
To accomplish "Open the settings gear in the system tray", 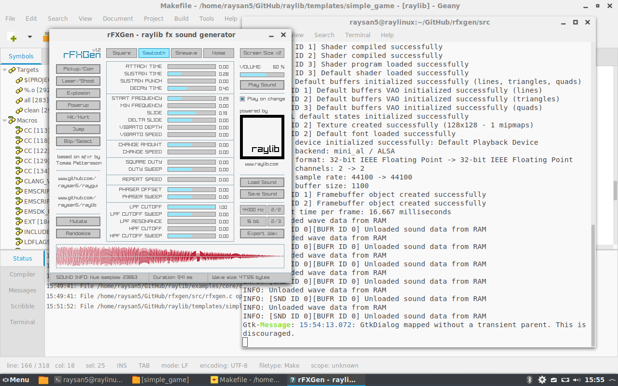I will click(x=542, y=379).
